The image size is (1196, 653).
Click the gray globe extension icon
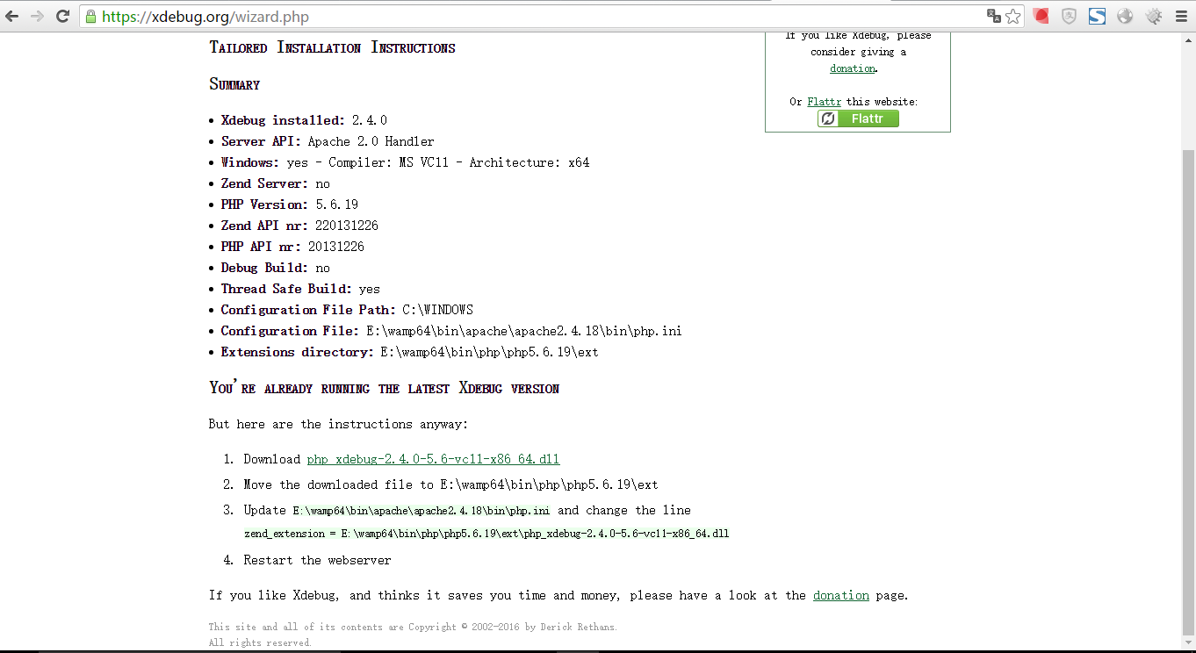pos(1125,16)
